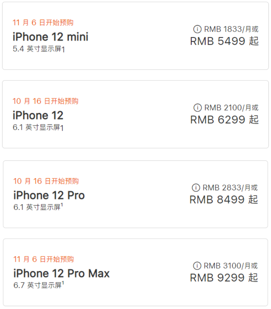
Task: Open footnote 1 after 5.4 英寸显示屏
Action: click(63, 50)
